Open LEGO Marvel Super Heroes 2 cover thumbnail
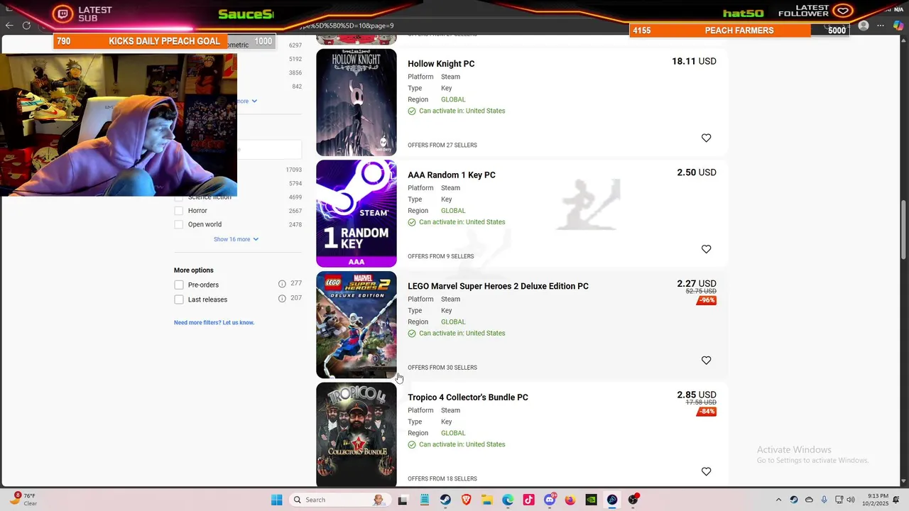This screenshot has width=909, height=511. [x=356, y=325]
